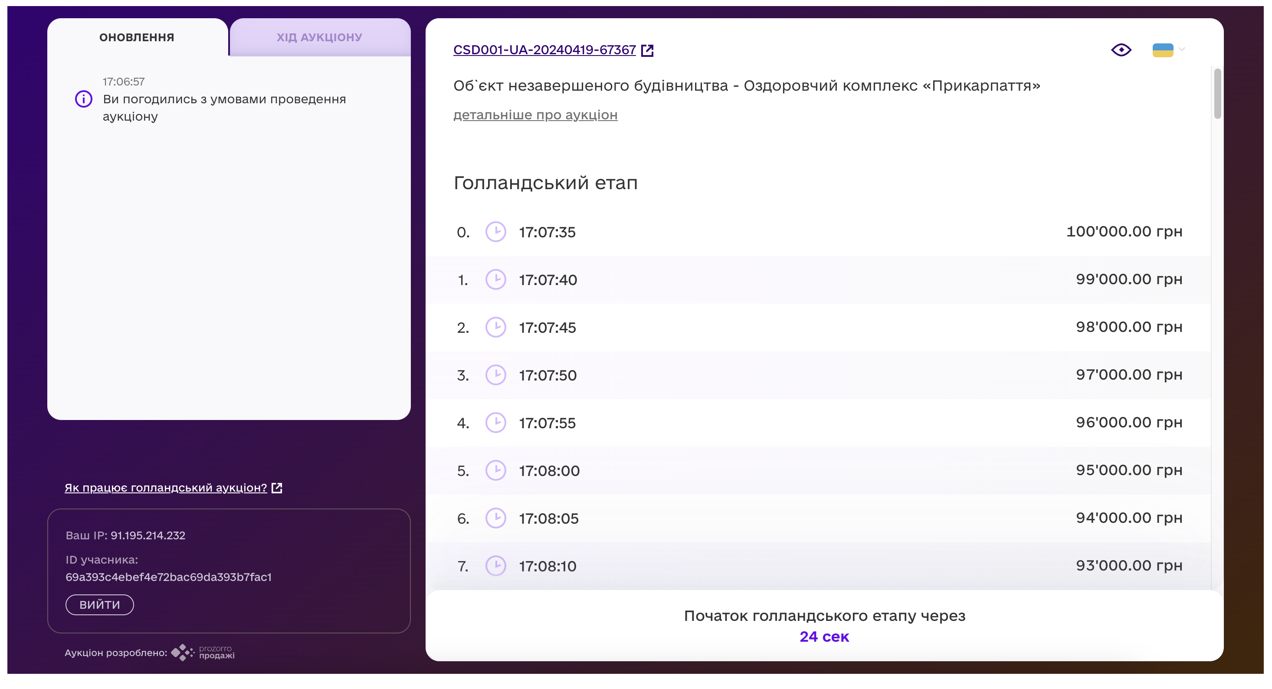Click the info icon in the updates message

coord(83,99)
